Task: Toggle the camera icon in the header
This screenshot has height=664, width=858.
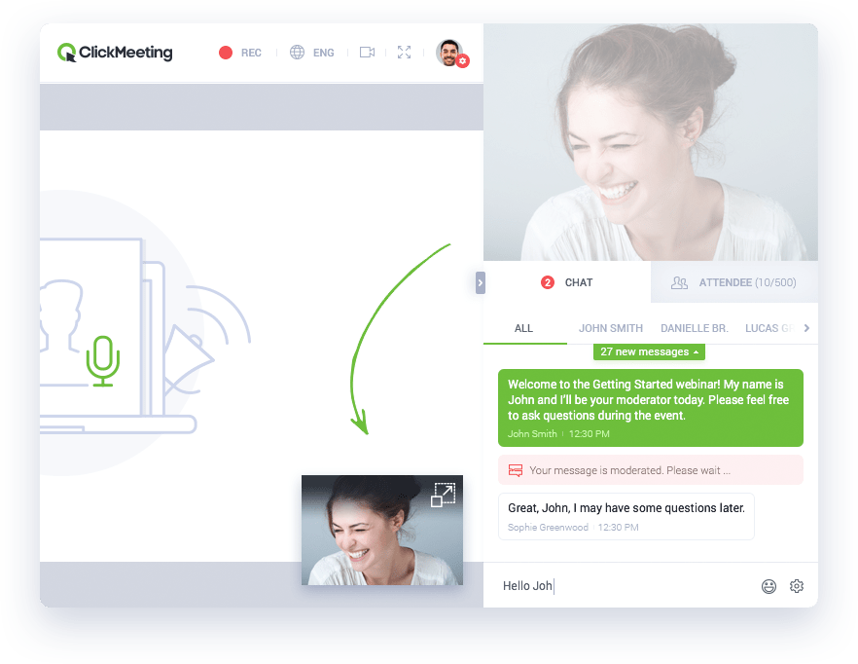Action: pyautogui.click(x=367, y=53)
